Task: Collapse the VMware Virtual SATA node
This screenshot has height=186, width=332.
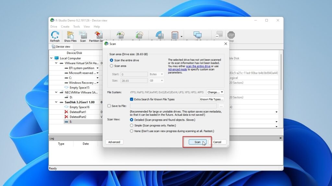Action: pos(56,63)
